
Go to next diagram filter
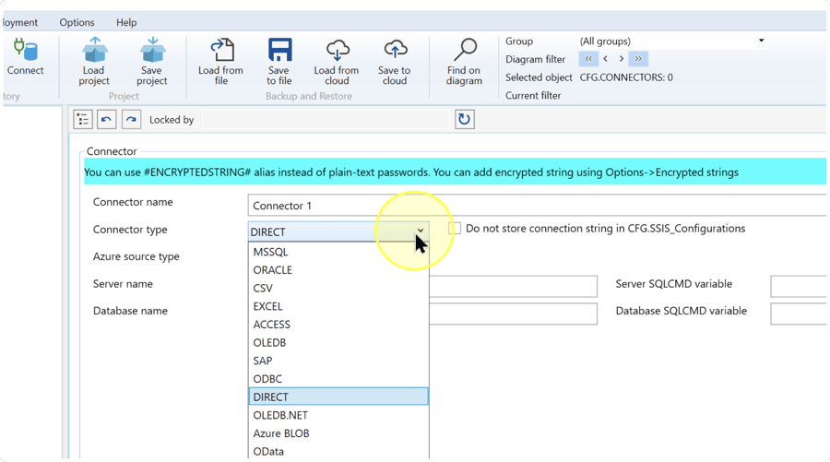coord(621,59)
